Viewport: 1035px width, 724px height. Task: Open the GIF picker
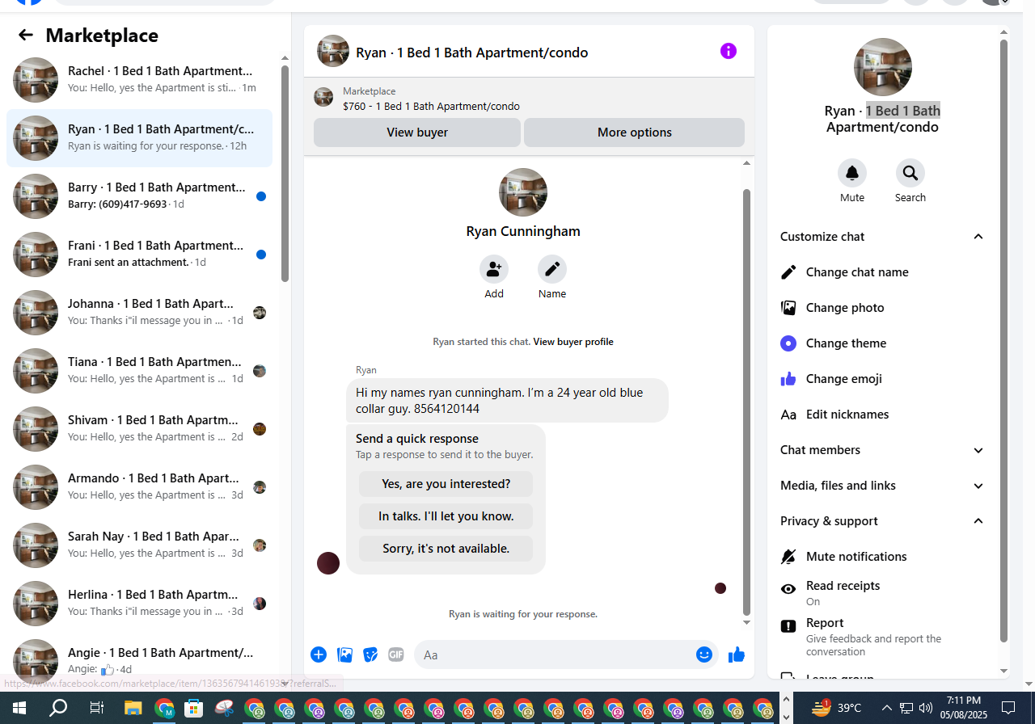[395, 655]
